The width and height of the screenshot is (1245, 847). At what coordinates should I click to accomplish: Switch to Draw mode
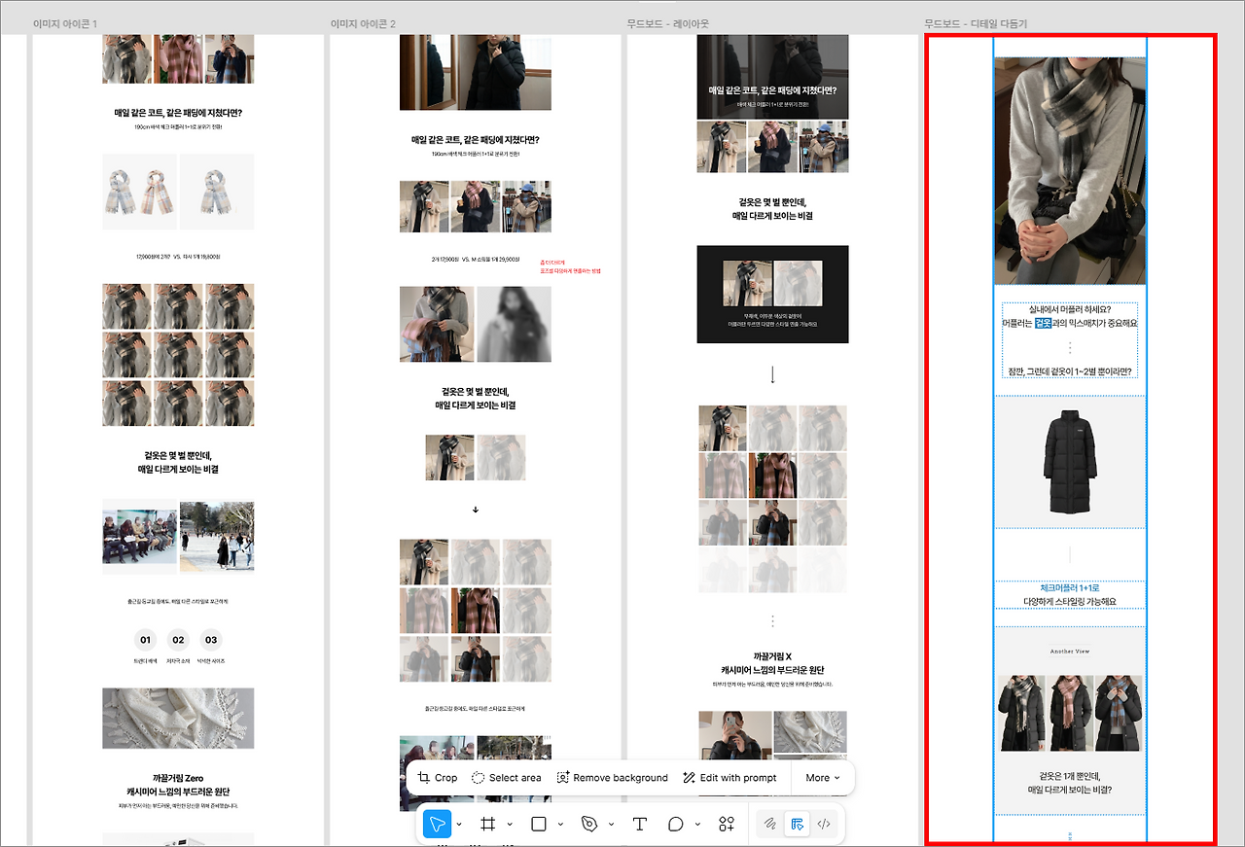pyautogui.click(x=769, y=824)
